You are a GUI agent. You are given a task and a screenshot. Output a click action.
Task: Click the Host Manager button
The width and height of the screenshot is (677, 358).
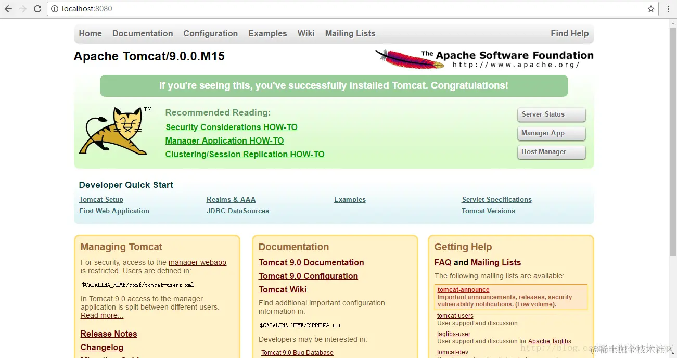[551, 152]
